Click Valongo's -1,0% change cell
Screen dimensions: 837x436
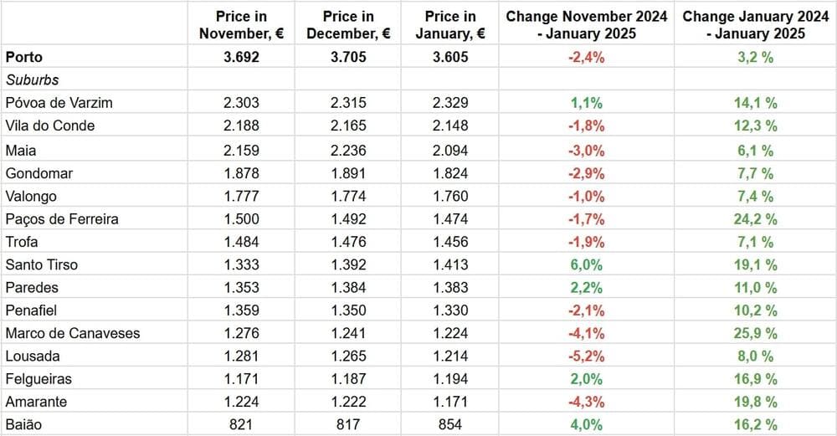pos(585,196)
